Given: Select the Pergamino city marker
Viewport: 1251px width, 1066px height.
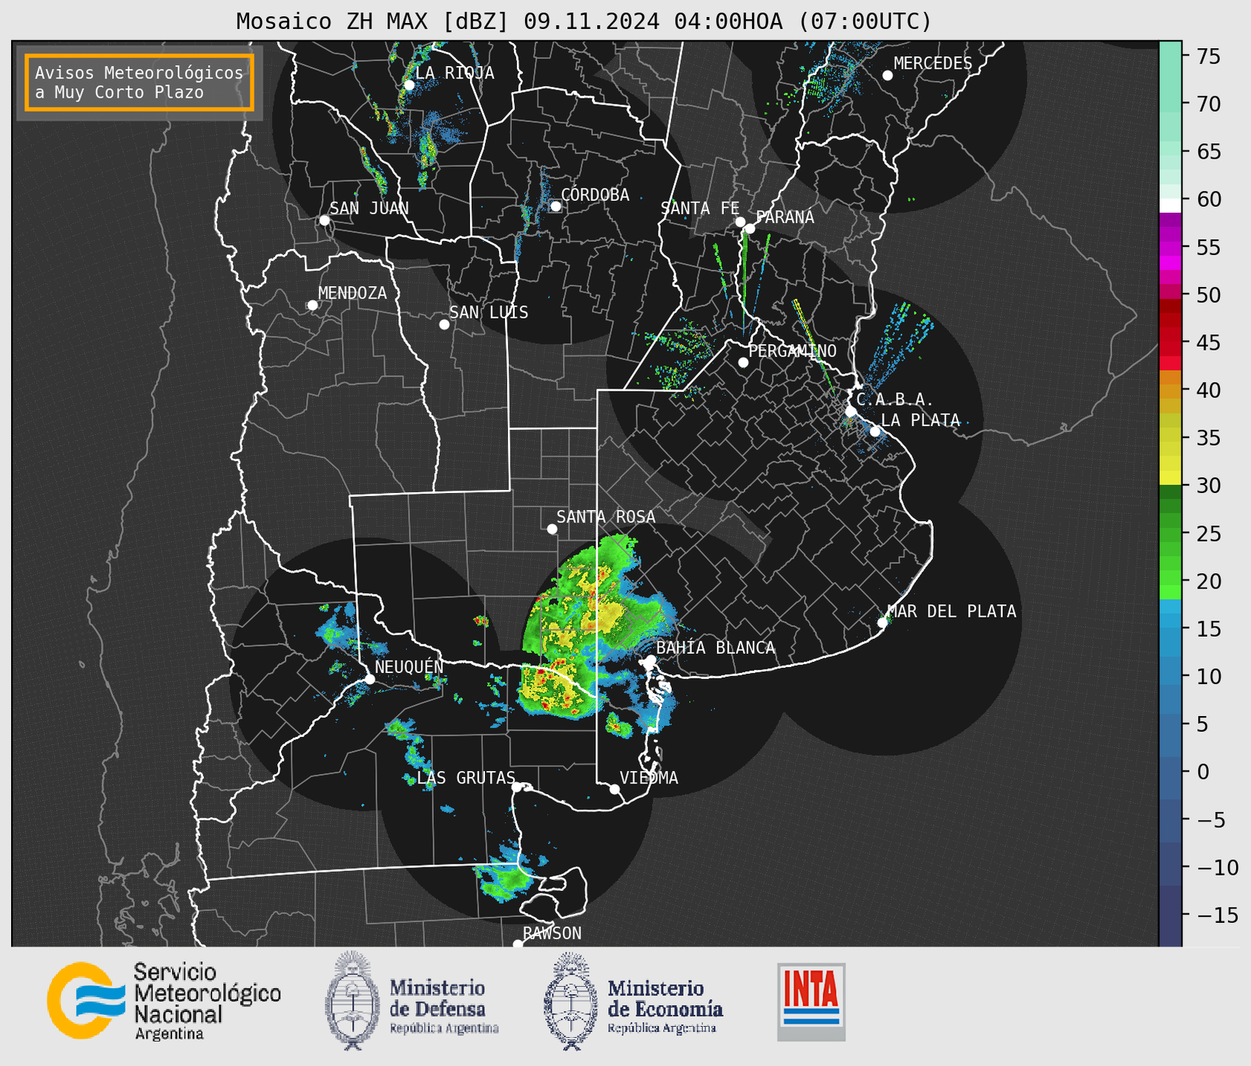Looking at the screenshot, I should pyautogui.click(x=743, y=362).
